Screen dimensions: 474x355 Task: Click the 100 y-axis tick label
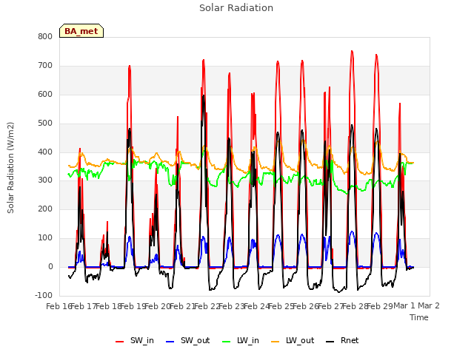coord(45,238)
